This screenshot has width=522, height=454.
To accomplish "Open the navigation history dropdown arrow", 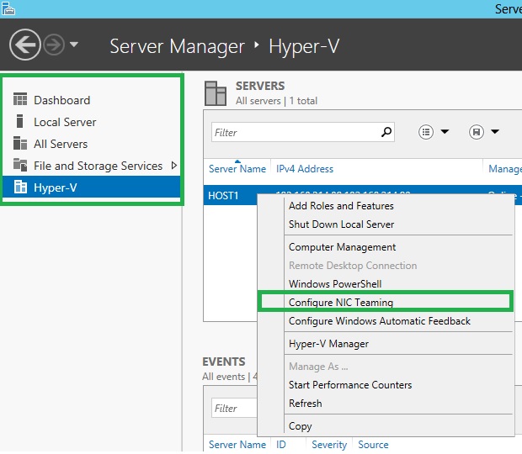I will click(x=74, y=45).
